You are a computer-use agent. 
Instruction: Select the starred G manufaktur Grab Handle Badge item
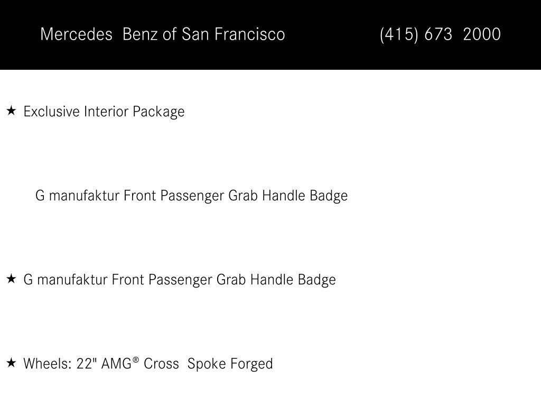point(180,280)
